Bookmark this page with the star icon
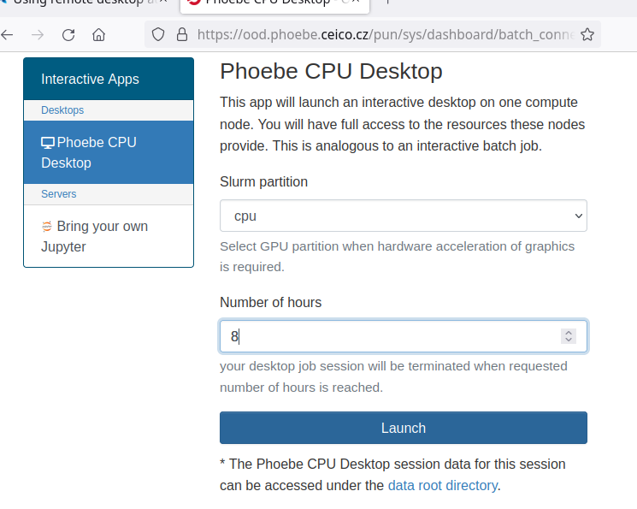Image resolution: width=637 pixels, height=509 pixels. (587, 35)
